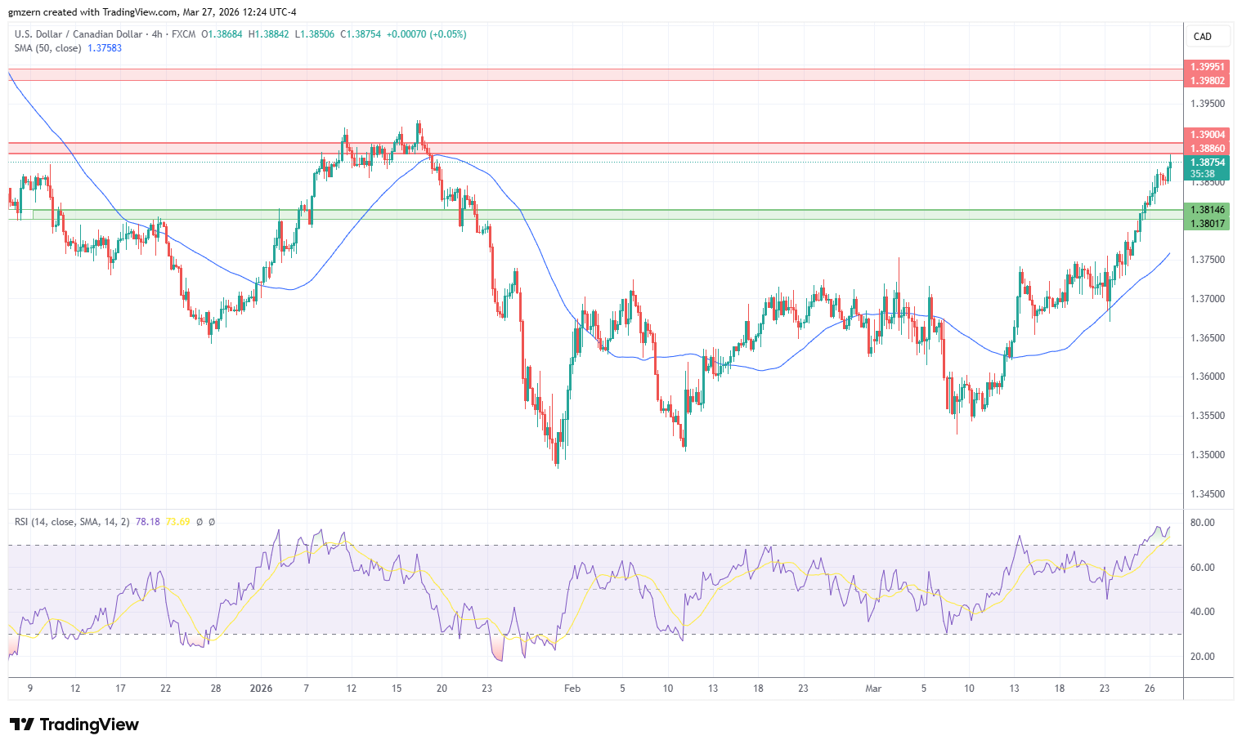Click the FXCM source label in the title
1242x749 pixels.
point(184,34)
